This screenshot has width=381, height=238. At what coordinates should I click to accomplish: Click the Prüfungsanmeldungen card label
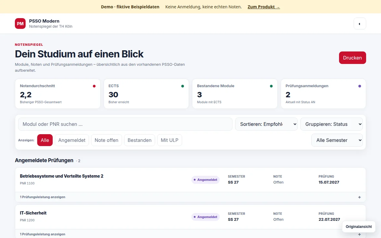click(307, 86)
